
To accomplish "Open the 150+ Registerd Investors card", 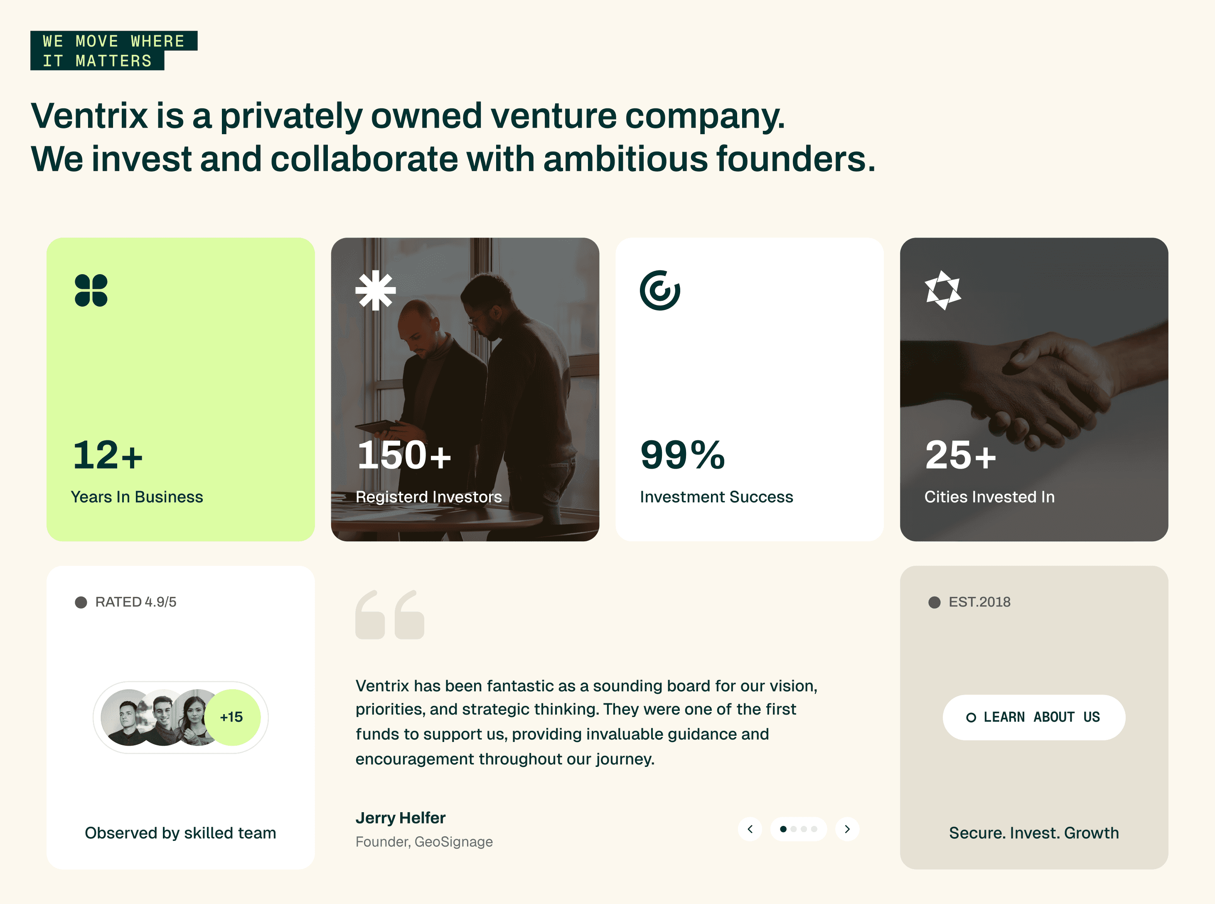I will [465, 389].
